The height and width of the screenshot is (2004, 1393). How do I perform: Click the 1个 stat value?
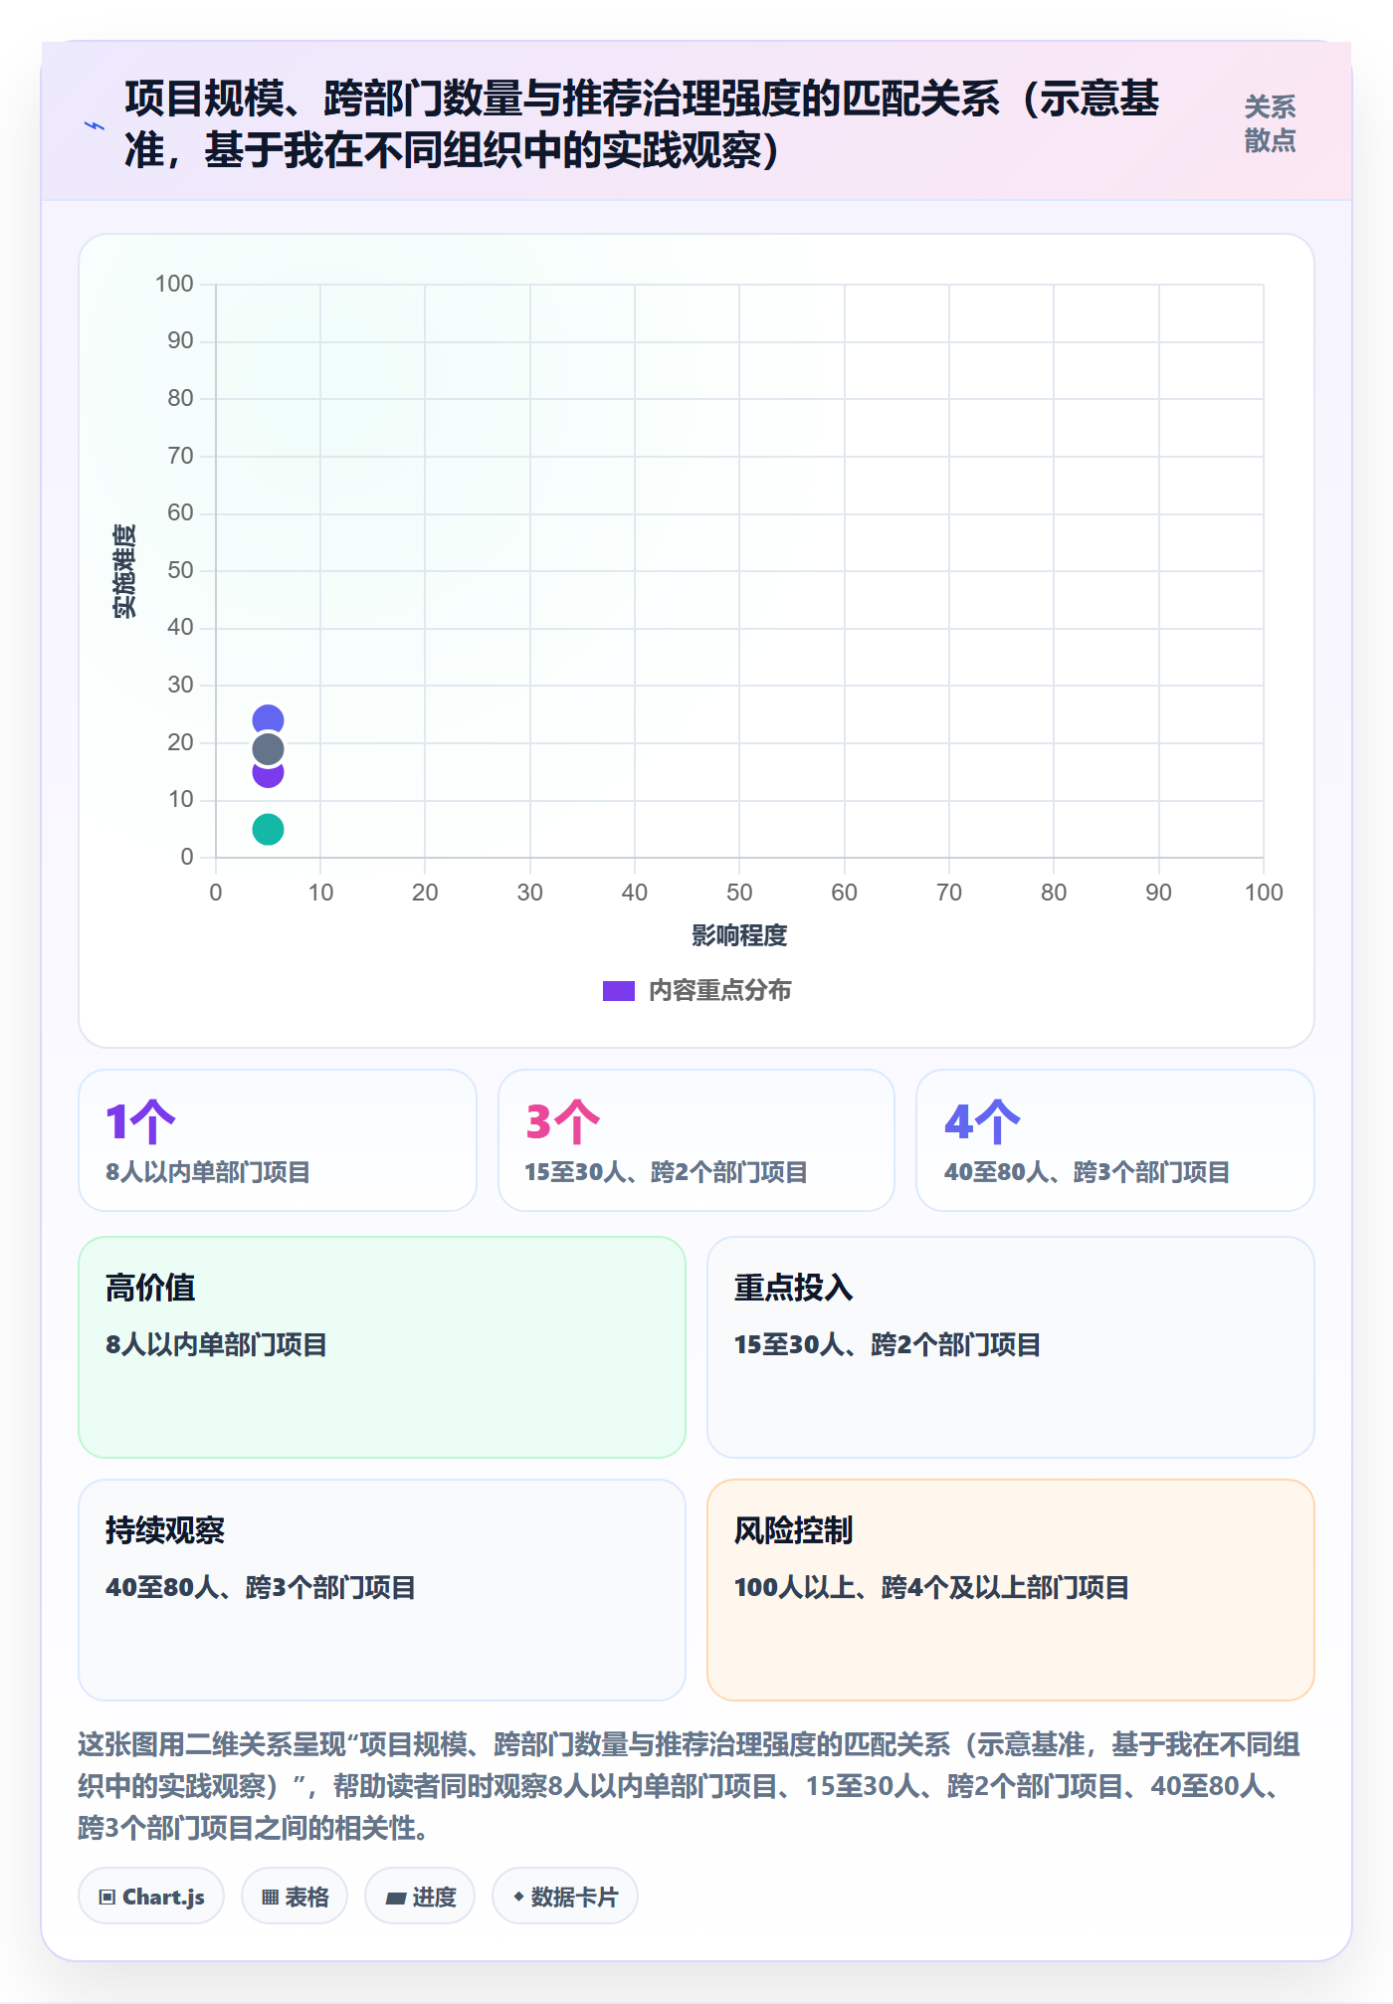click(140, 1122)
